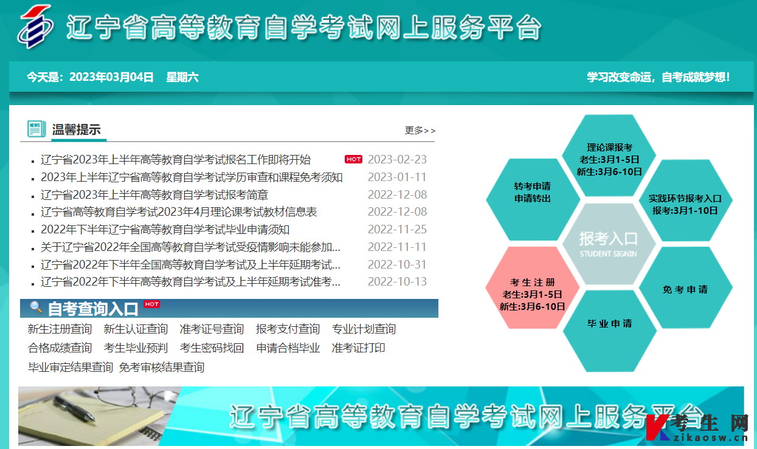
Task: Open the notice about 受疫情影响未能参加
Action: 190,247
